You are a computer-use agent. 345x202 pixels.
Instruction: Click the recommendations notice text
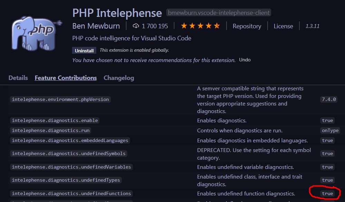pyautogui.click(x=154, y=60)
